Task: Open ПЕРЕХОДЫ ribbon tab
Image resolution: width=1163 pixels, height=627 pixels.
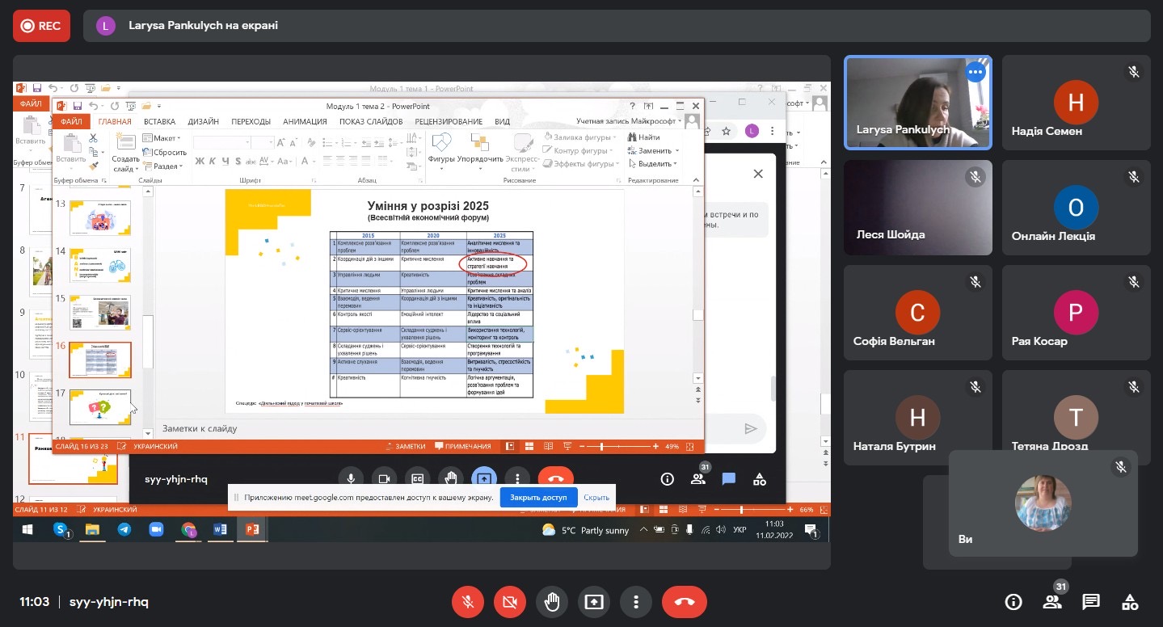Action: [x=251, y=122]
